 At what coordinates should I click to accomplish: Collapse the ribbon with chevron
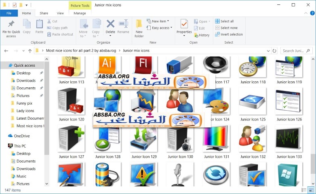click(306, 13)
